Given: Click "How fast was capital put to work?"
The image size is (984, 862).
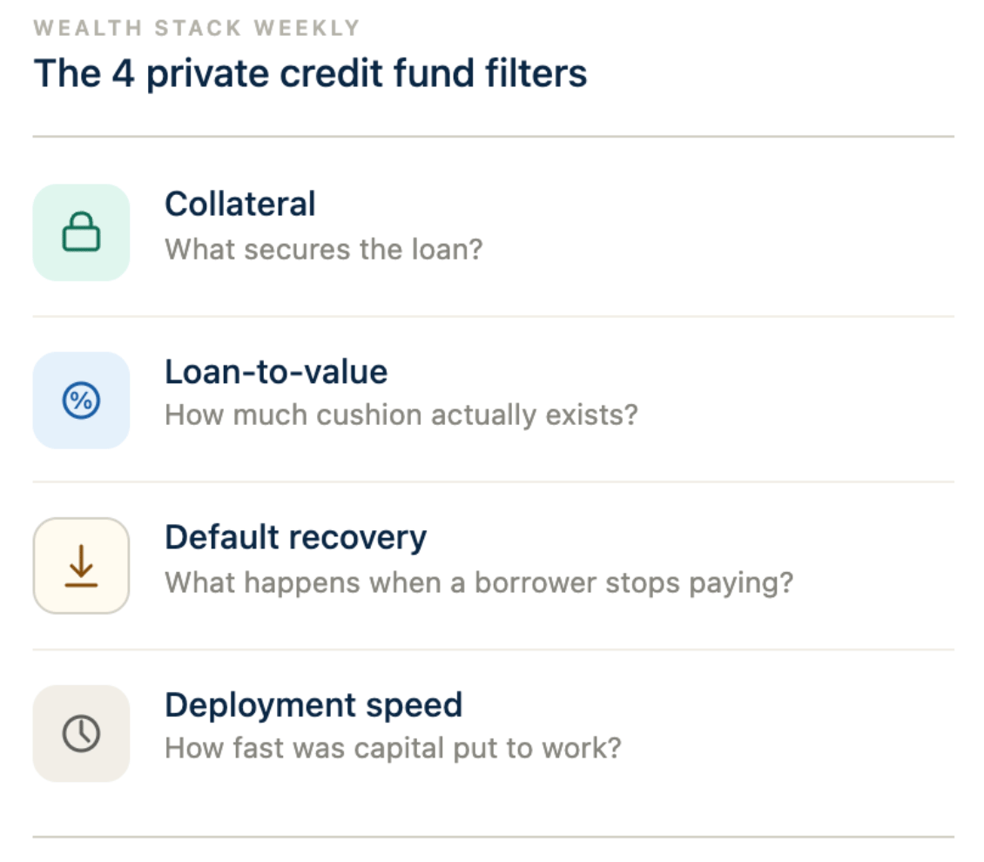Looking at the screenshot, I should [x=393, y=748].
